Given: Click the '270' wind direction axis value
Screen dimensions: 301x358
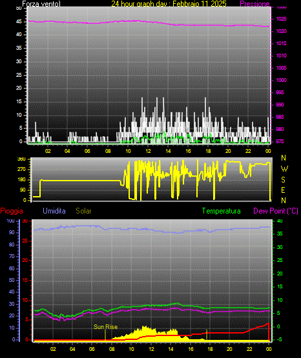Looking at the screenshot, I should tap(21, 170).
